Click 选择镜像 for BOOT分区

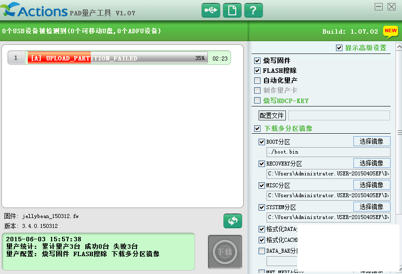tap(372, 141)
